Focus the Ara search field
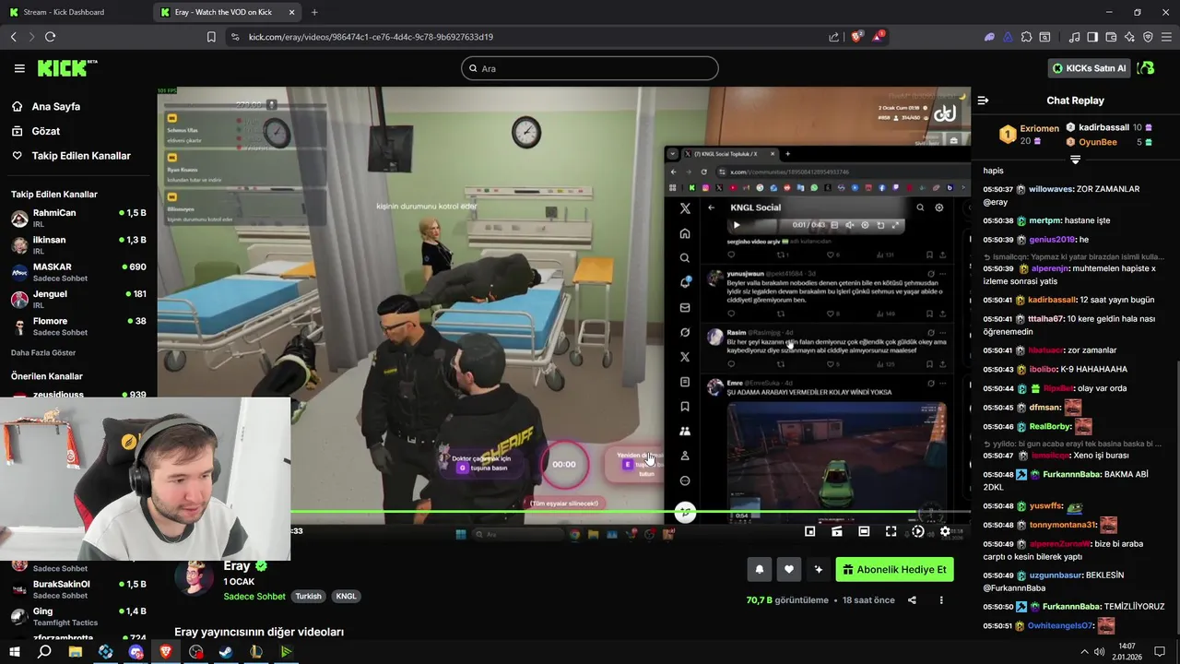The height and width of the screenshot is (664, 1180). tap(590, 68)
